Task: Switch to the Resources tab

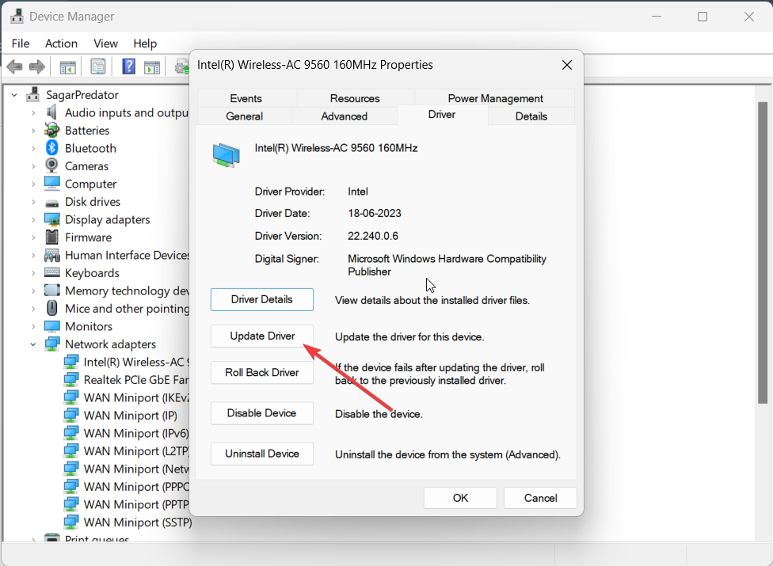Action: (x=355, y=98)
